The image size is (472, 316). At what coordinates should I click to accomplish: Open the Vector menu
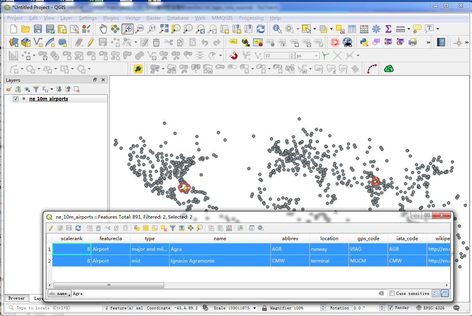[x=133, y=18]
